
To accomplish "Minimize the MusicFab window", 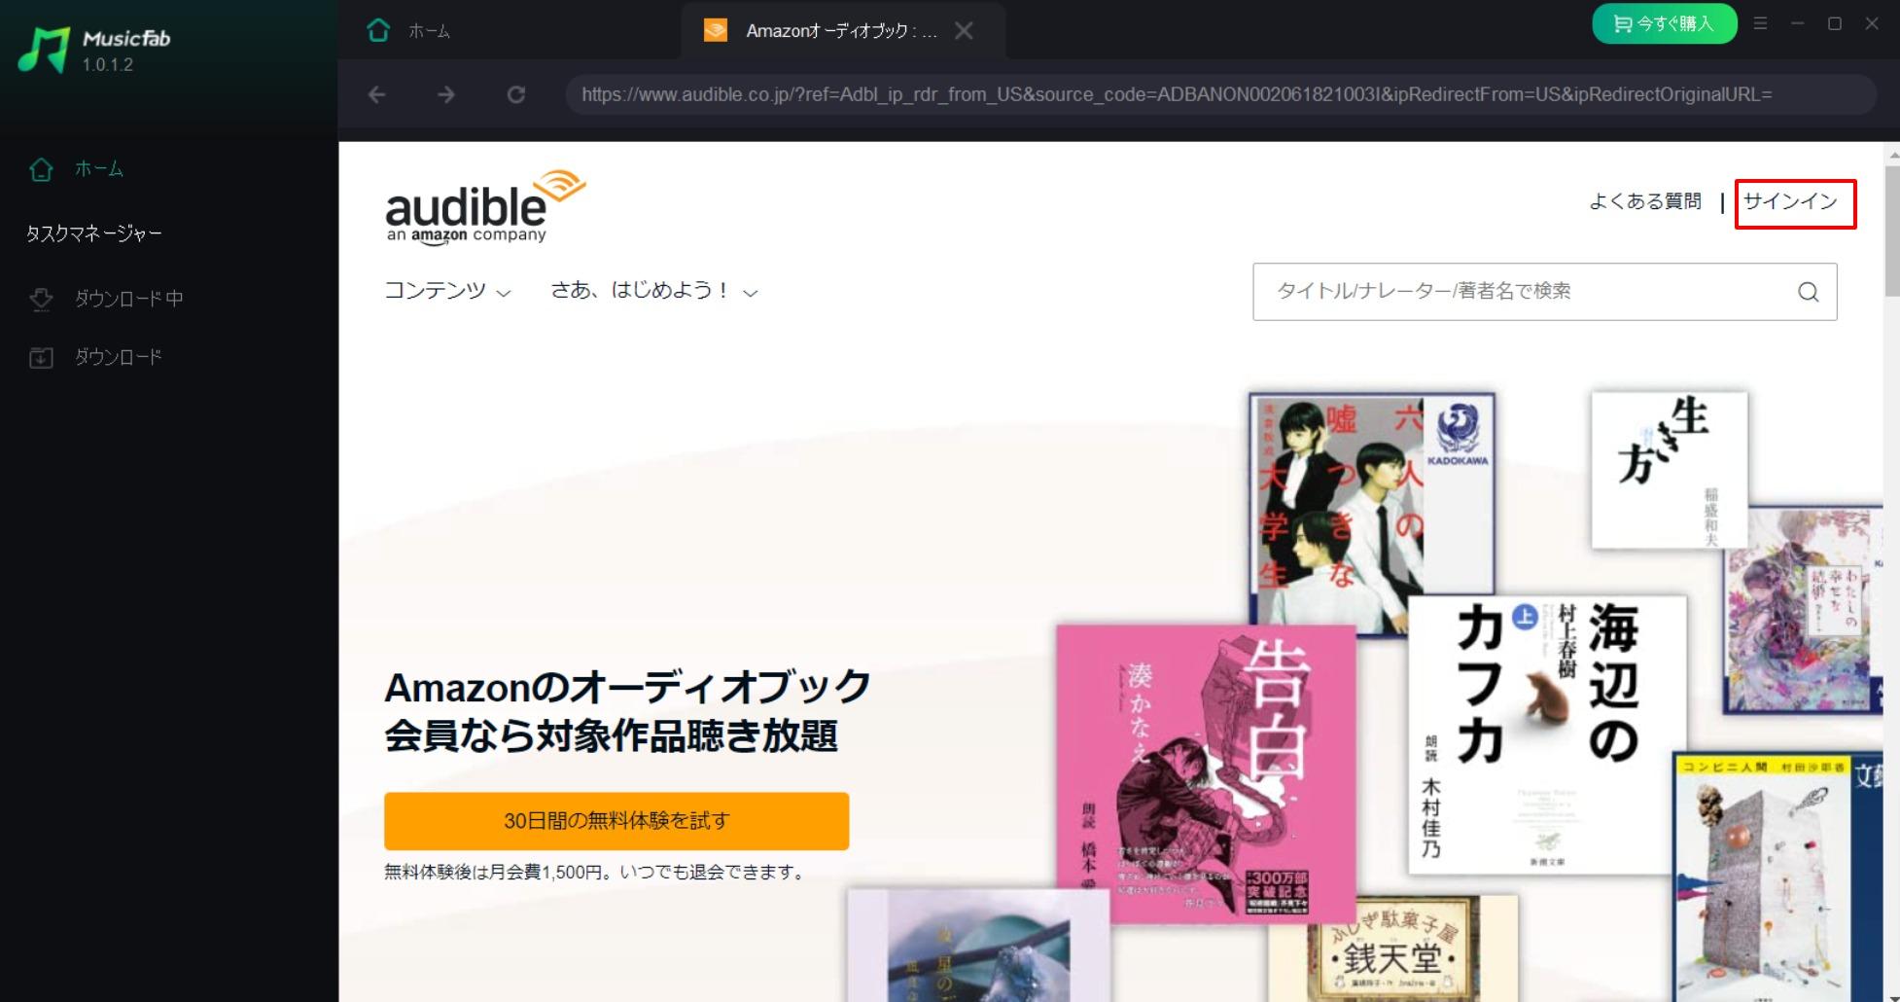I will pos(1797,23).
